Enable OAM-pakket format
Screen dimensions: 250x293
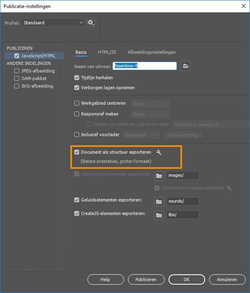pyautogui.click(x=17, y=78)
